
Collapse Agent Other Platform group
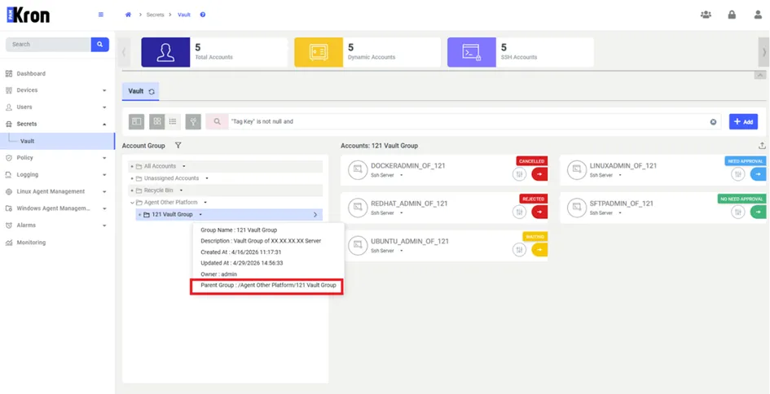coord(132,203)
